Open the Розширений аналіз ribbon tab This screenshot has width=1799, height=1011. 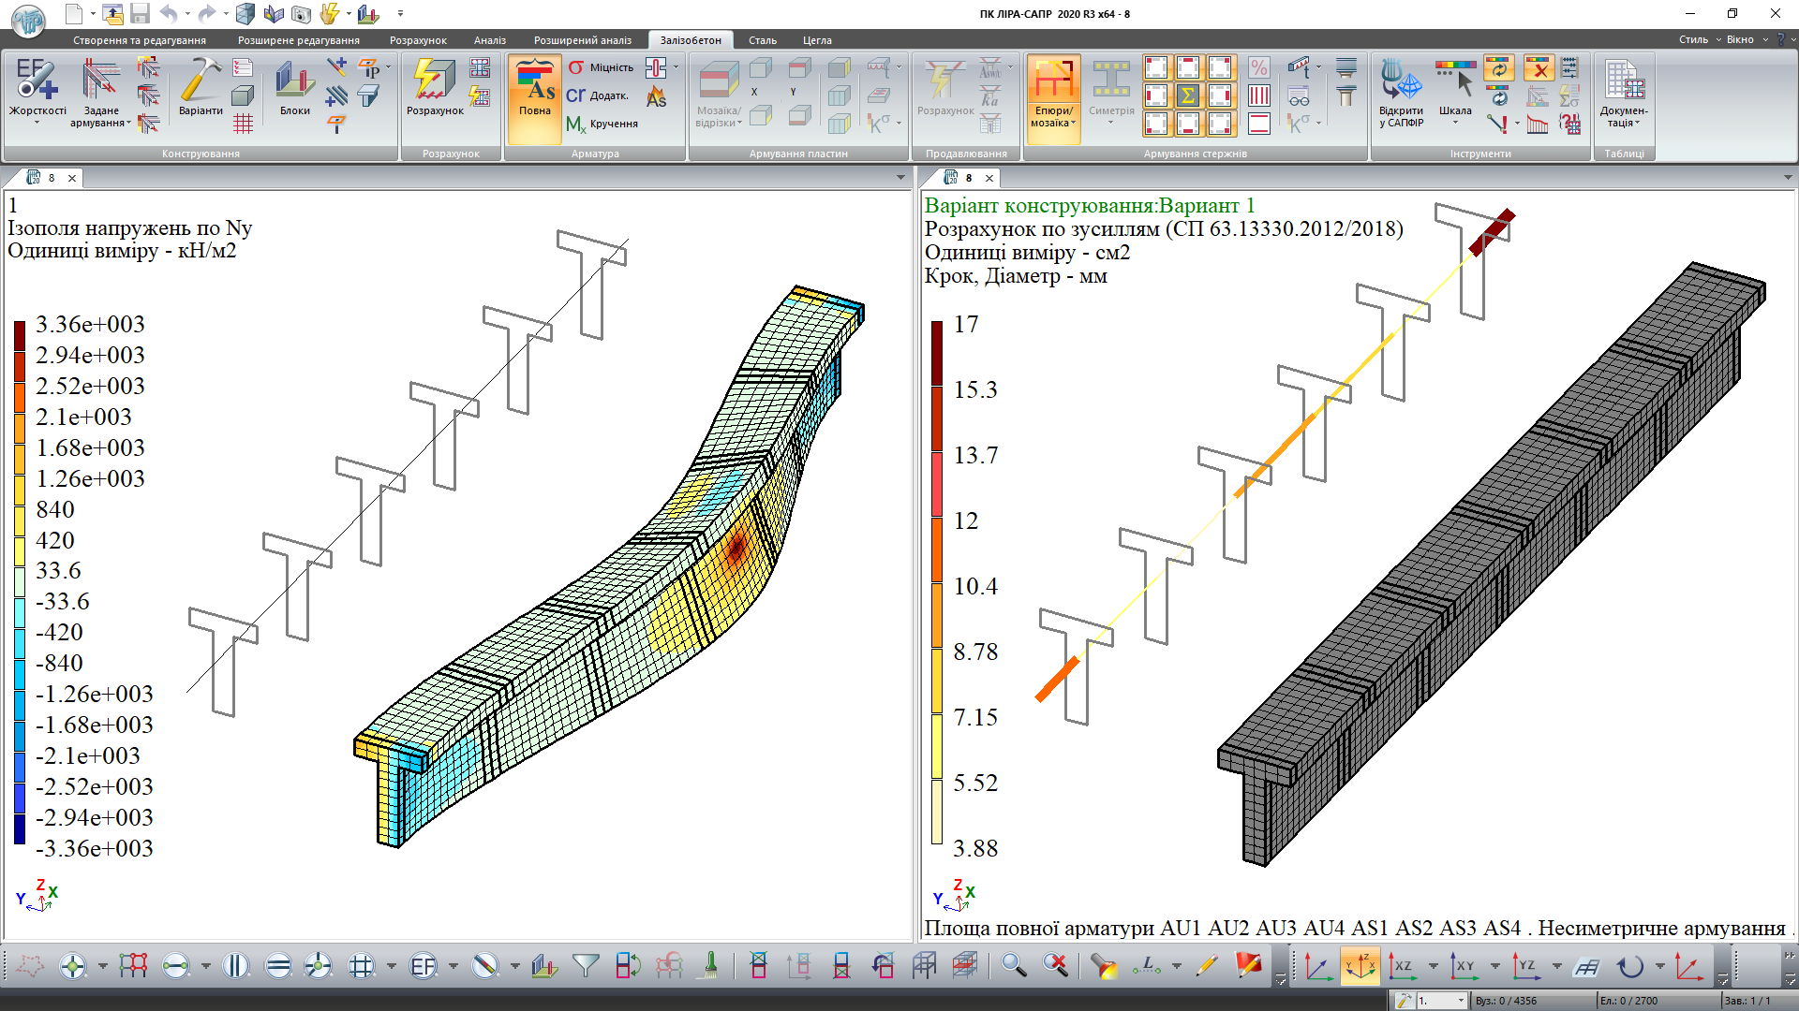tap(582, 40)
